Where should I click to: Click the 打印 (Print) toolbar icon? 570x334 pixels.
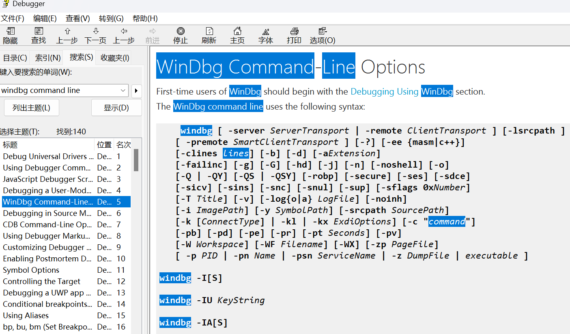(x=294, y=36)
